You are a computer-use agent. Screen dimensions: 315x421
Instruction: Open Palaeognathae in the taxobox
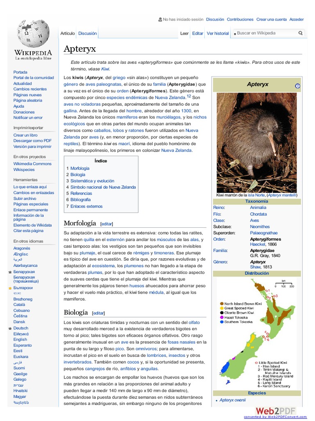click(x=264, y=233)
